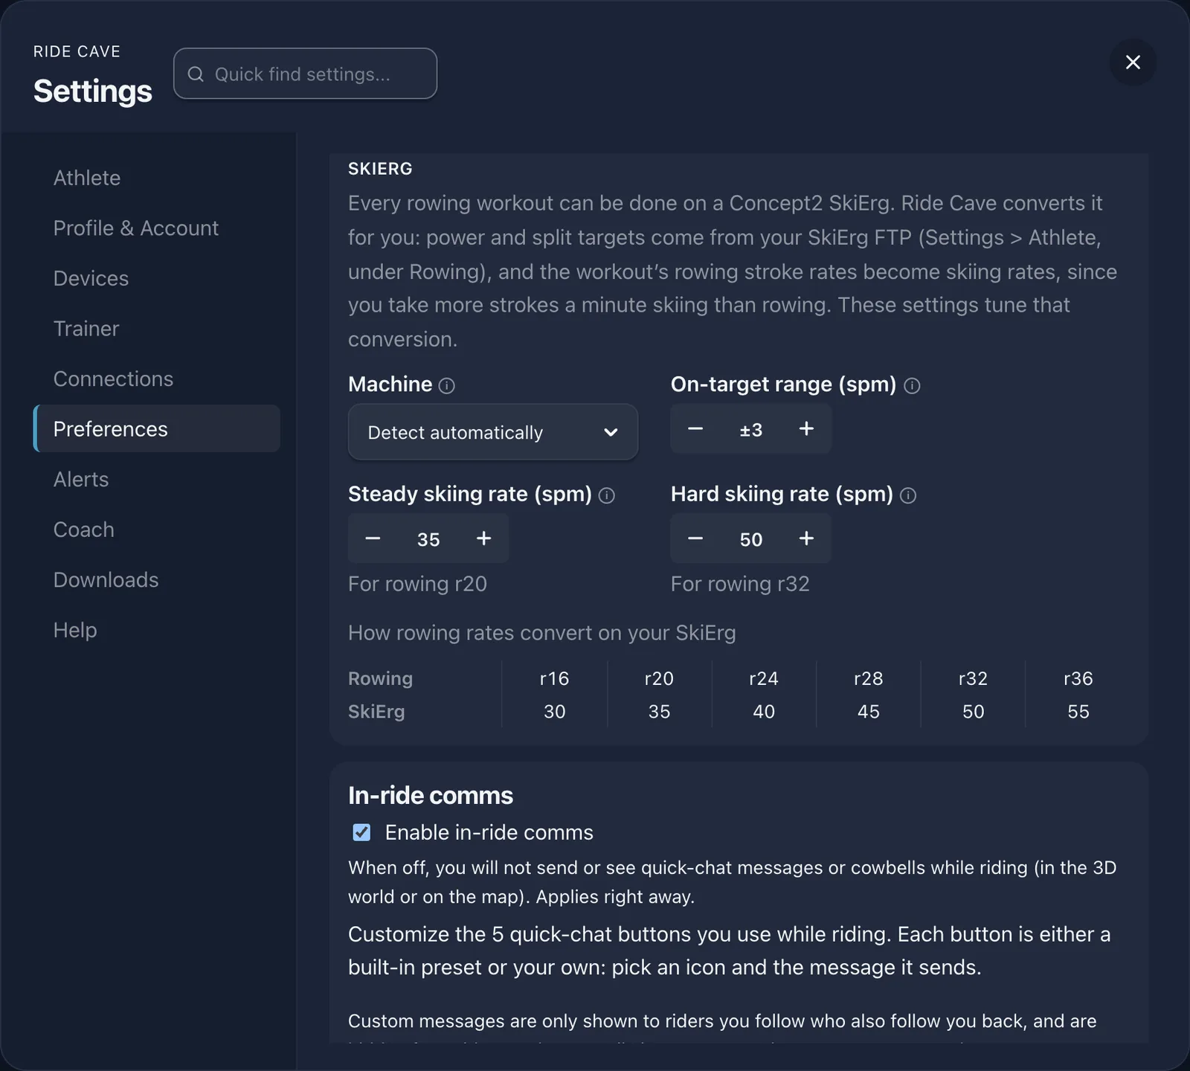Open the Alerts section
The image size is (1190, 1071).
[157, 479]
